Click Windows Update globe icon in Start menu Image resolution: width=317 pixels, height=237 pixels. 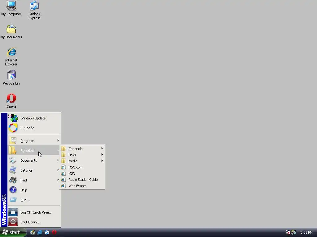(x=13, y=118)
